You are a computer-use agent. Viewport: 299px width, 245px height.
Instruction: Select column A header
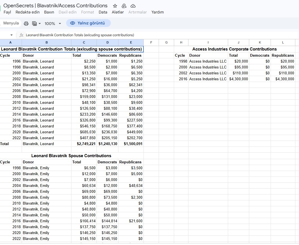10,42
